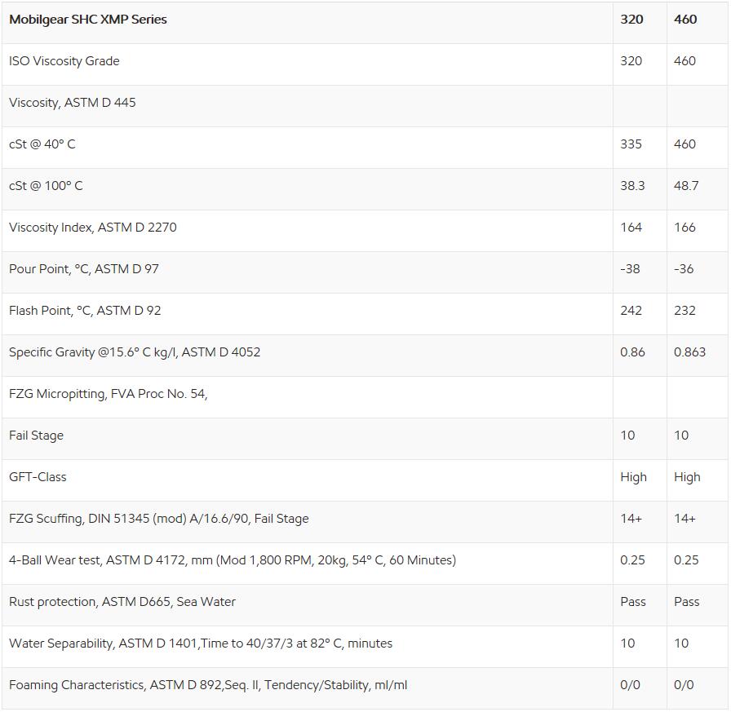Click the Mobilgear SHC XMP Series header
Screen dimensions: 731x712
pyautogui.click(x=88, y=20)
